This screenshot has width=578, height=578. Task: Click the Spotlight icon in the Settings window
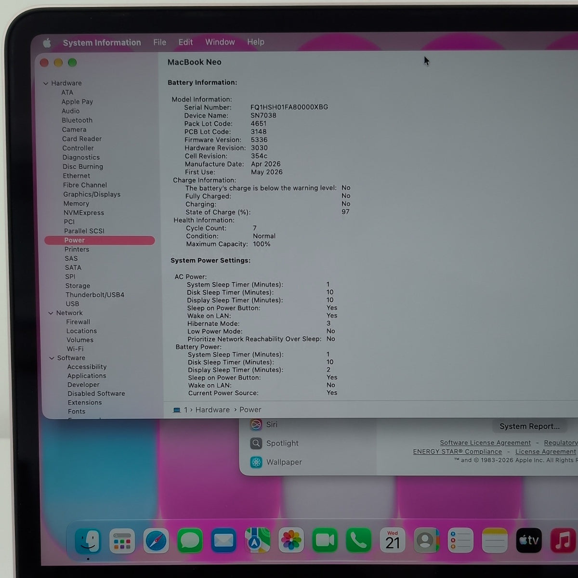(256, 443)
